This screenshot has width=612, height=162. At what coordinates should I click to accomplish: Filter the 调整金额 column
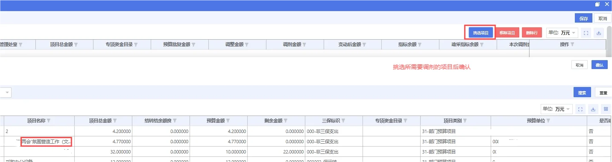coord(246,44)
